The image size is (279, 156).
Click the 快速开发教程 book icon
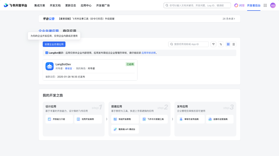[115, 119]
